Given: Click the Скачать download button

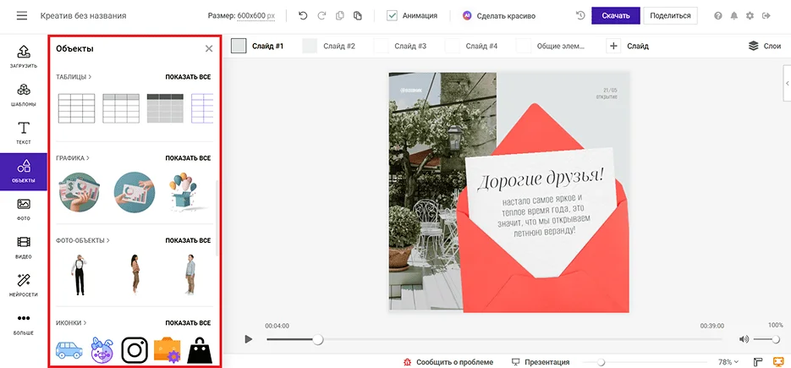Looking at the screenshot, I should pos(615,16).
